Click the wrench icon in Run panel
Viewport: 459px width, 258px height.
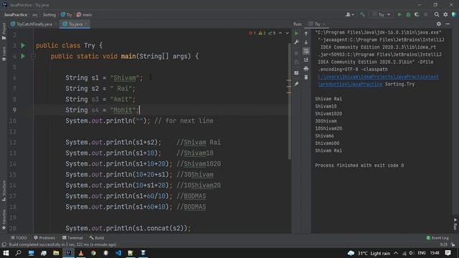pos(296,42)
